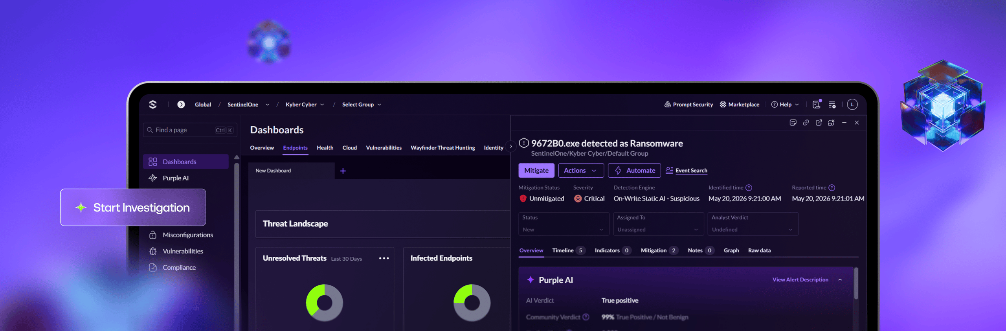This screenshot has width=1006, height=331.
Task: Switch to the Indicators tab
Action: click(613, 250)
